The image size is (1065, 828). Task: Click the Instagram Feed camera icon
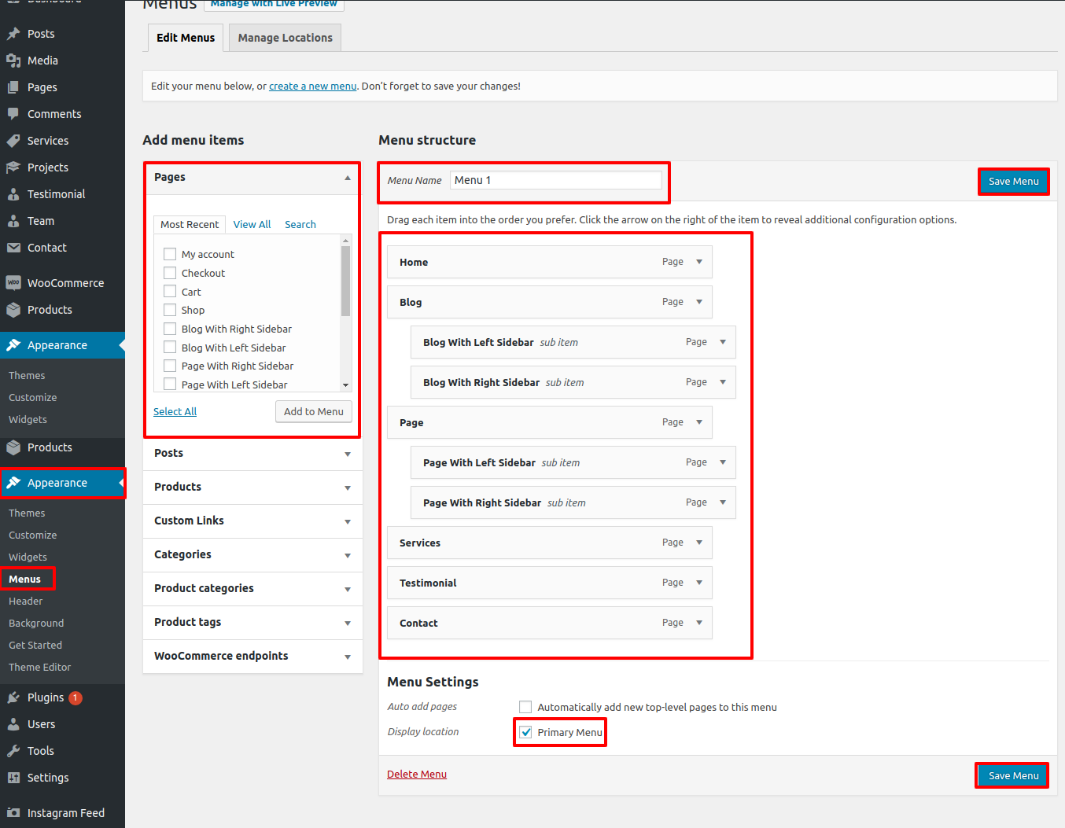pyautogui.click(x=13, y=813)
